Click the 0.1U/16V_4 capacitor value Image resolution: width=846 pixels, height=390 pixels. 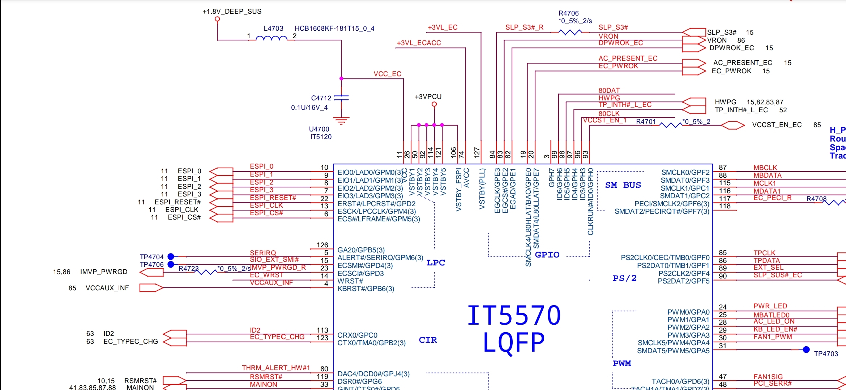309,108
